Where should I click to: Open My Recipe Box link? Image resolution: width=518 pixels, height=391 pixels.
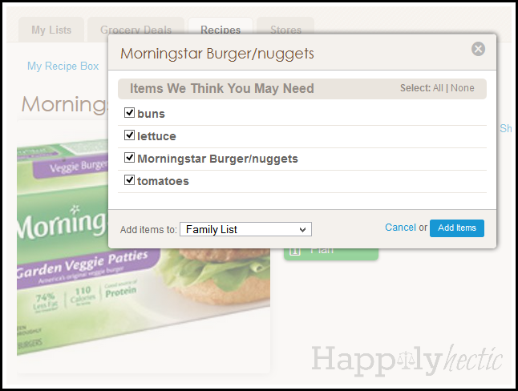pyautogui.click(x=63, y=66)
